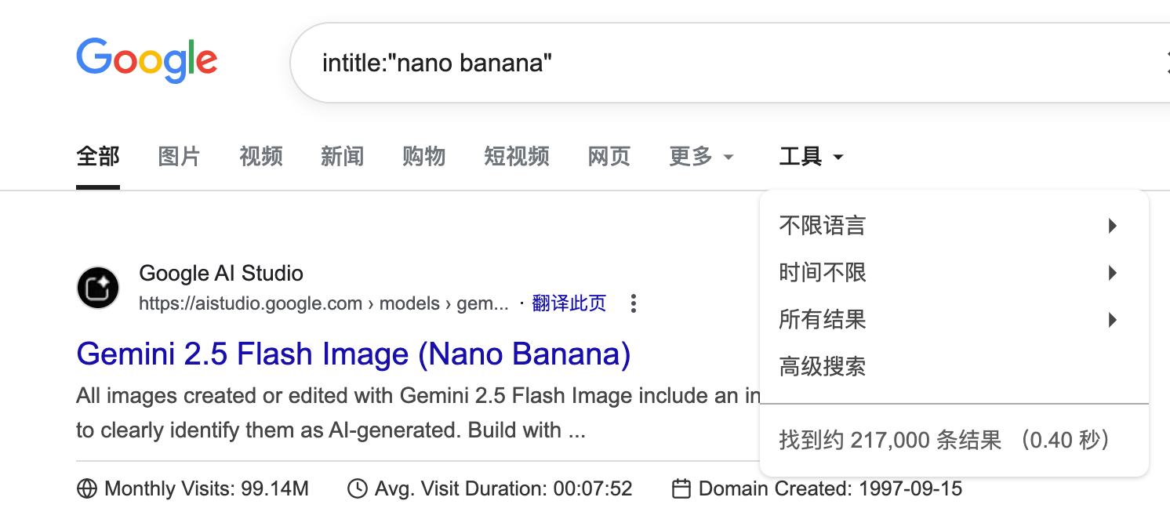Switch to the 购物 tab
1170x519 pixels.
tap(424, 157)
